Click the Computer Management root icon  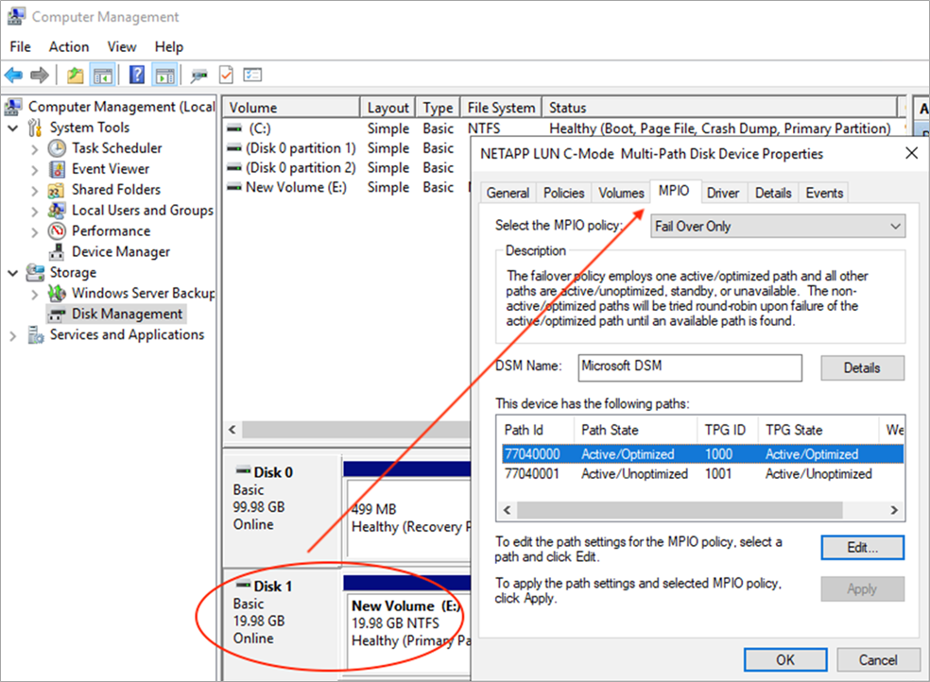pyautogui.click(x=13, y=107)
